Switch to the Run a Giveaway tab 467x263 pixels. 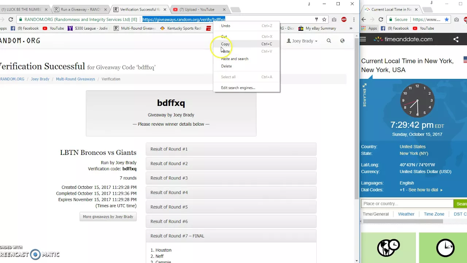click(x=80, y=9)
